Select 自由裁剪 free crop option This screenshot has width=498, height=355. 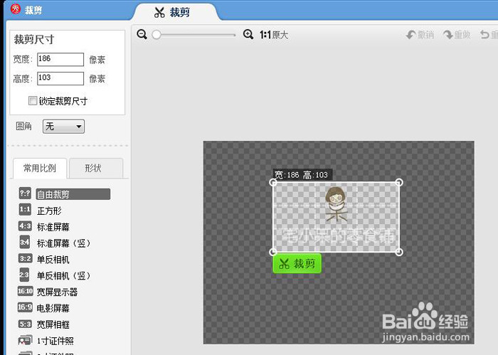pos(73,194)
